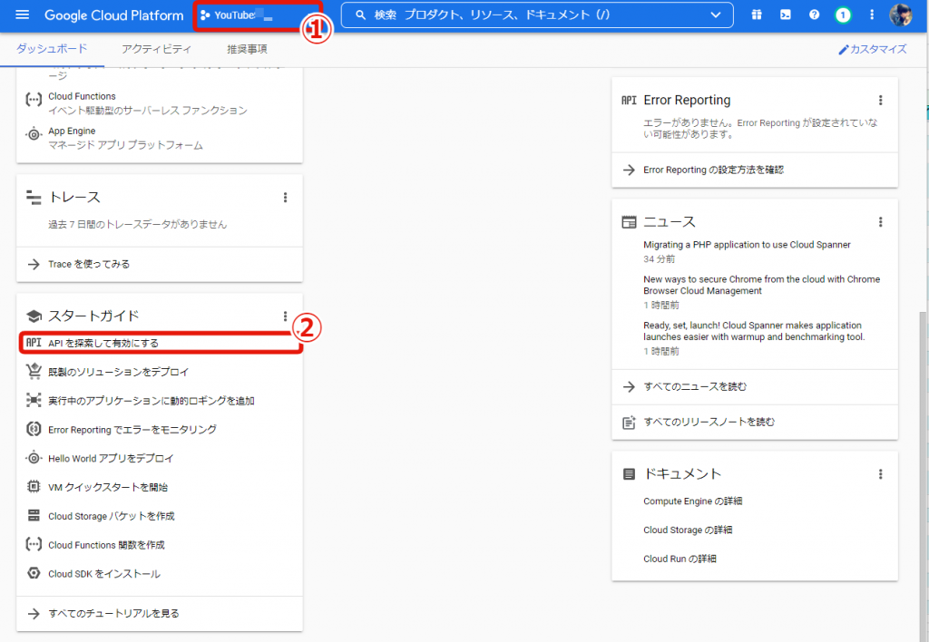
Task: Open the hamburger navigation menu
Action: [23, 15]
